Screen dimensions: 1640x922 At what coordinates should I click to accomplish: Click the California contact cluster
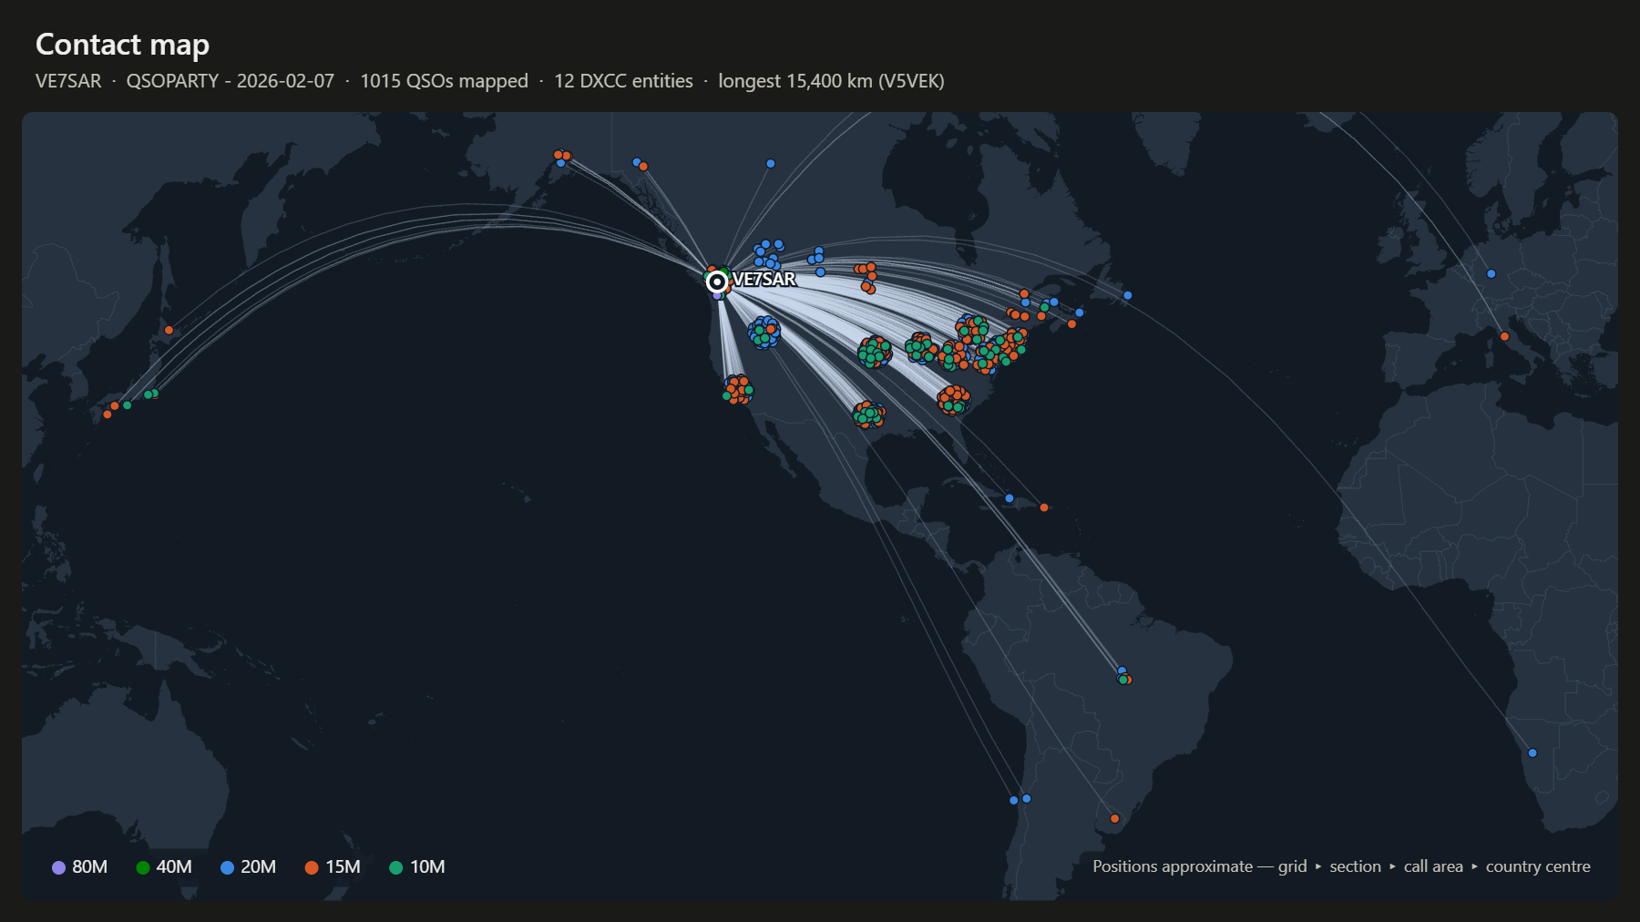pos(738,390)
